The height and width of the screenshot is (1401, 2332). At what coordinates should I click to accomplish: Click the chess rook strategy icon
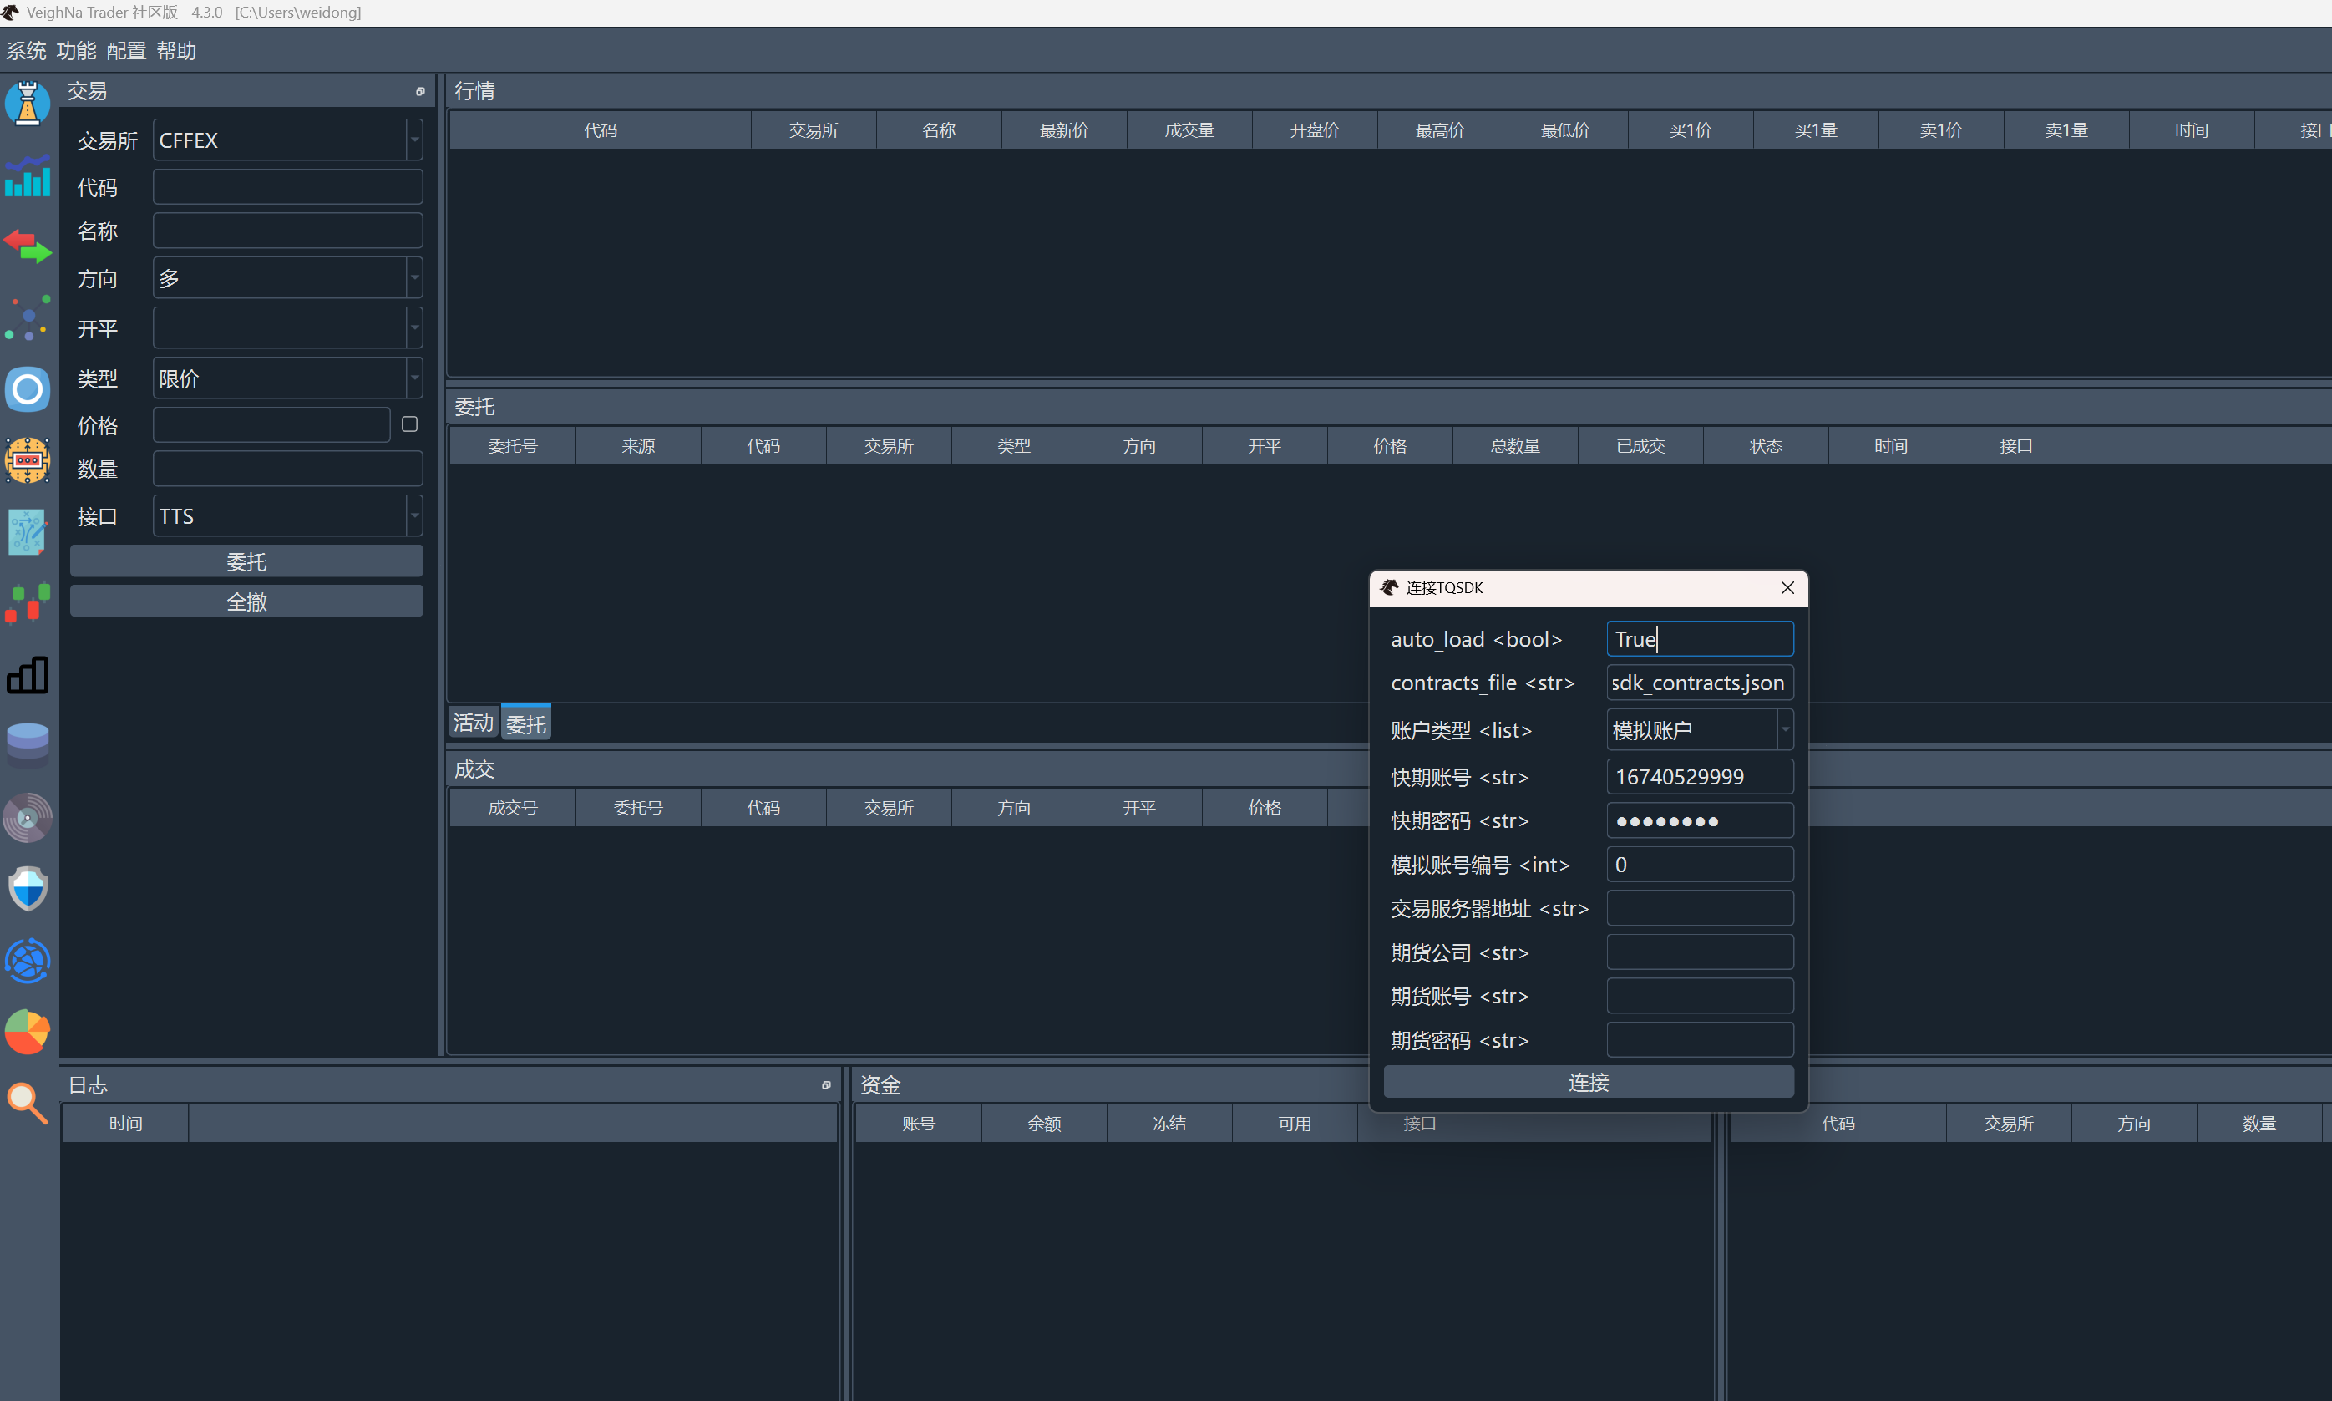tap(28, 103)
